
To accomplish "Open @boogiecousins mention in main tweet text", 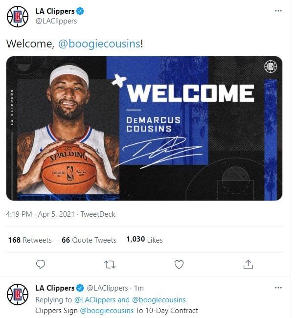I will click(99, 44).
